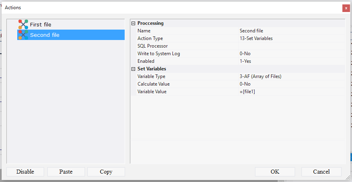
Task: Open the Variable Type value dropdown
Action: pos(291,76)
